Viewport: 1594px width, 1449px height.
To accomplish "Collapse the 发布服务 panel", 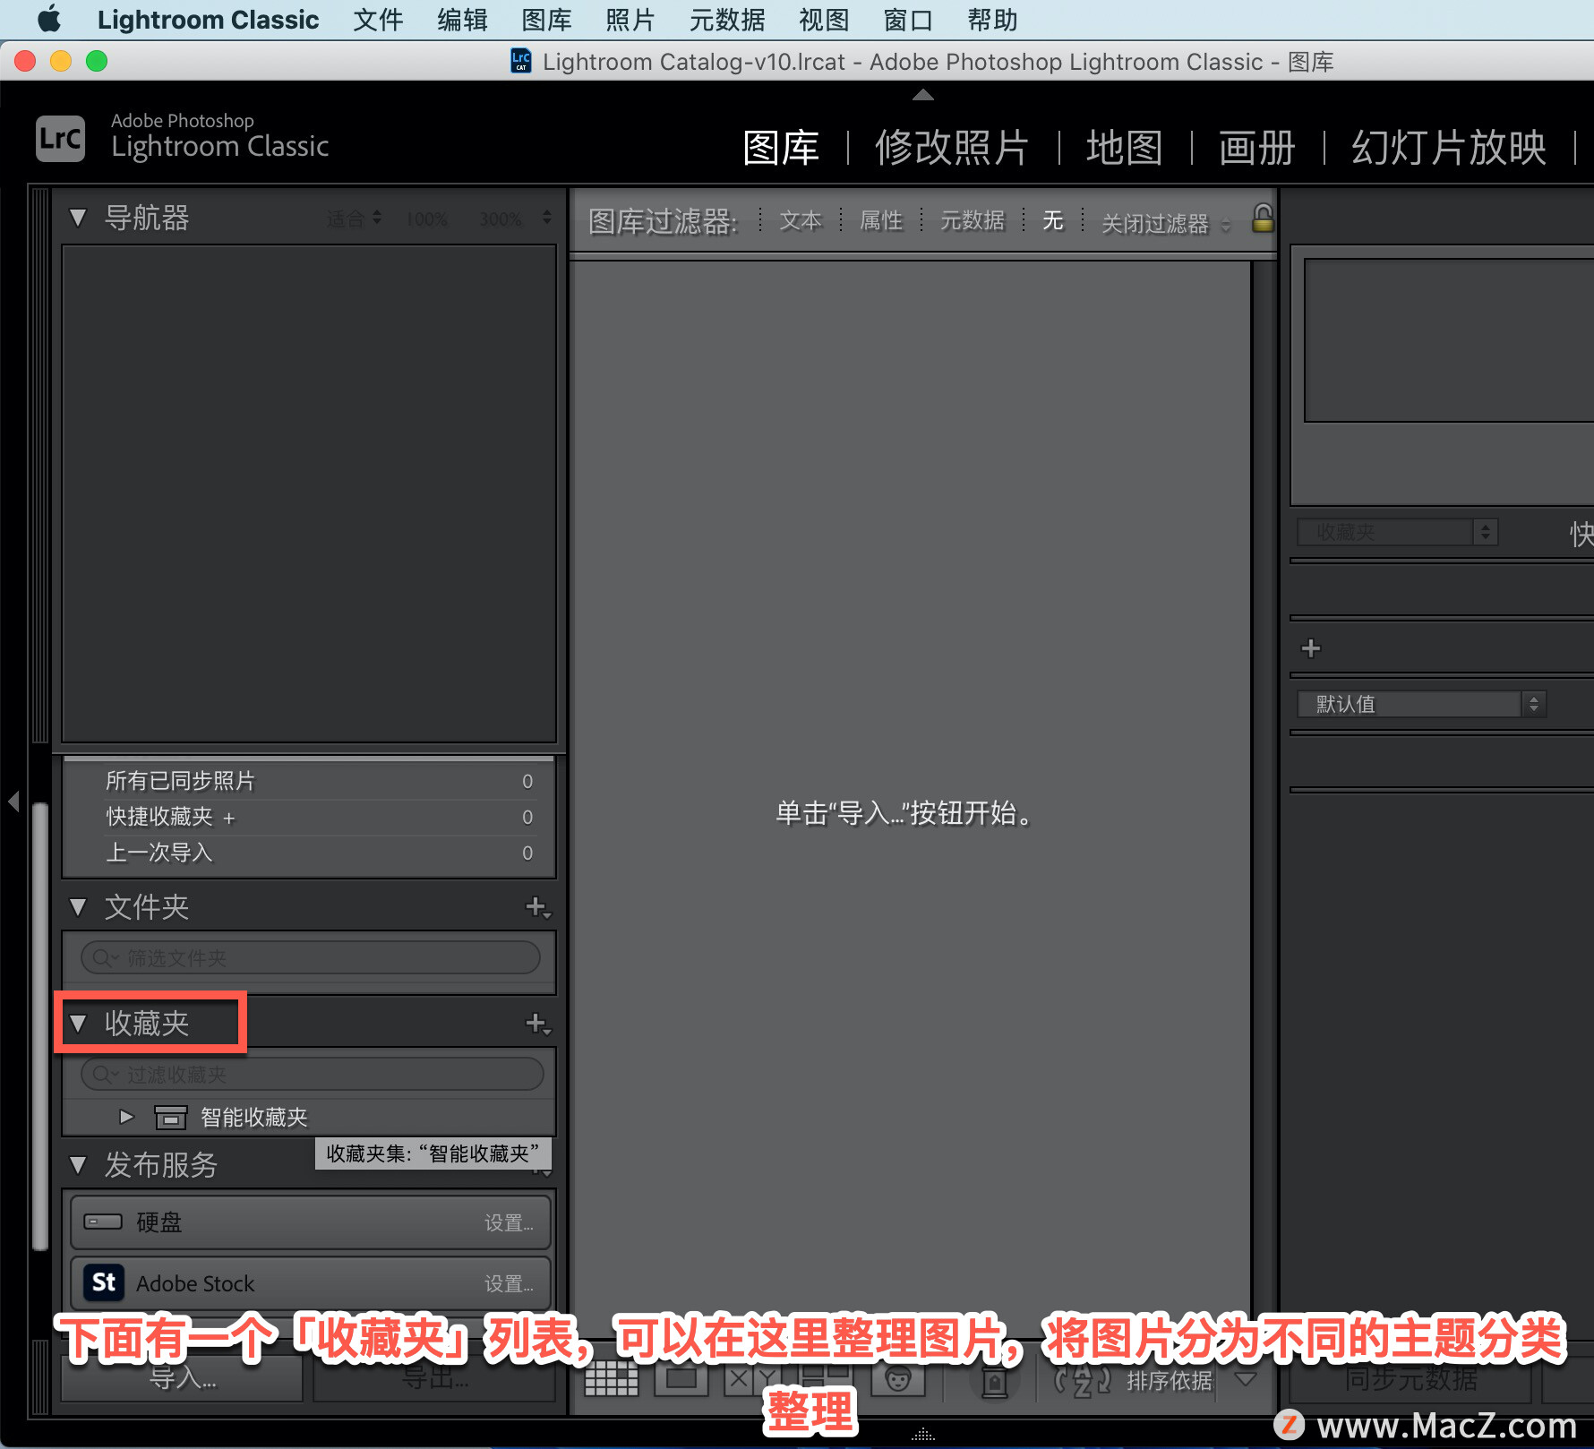I will 78,1164.
